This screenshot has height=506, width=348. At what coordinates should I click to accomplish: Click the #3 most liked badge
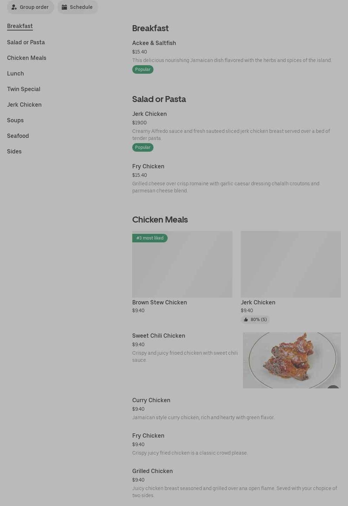tap(150, 238)
